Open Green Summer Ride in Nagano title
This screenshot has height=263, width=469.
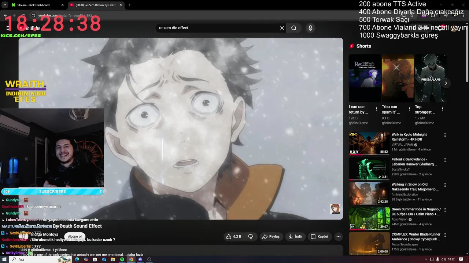click(x=416, y=212)
